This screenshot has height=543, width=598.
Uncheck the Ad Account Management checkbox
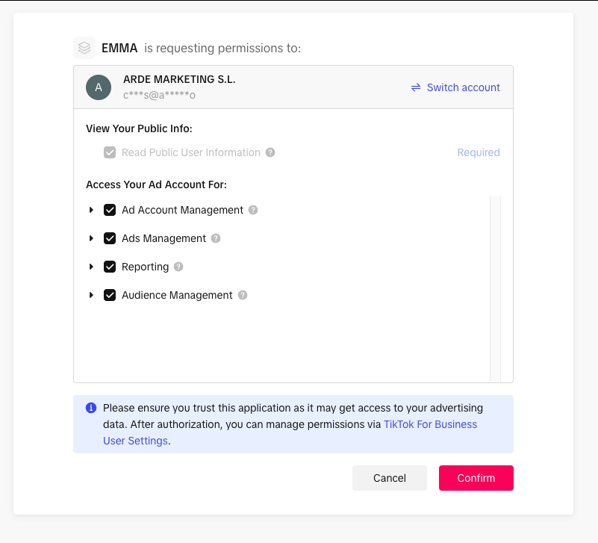click(x=110, y=210)
